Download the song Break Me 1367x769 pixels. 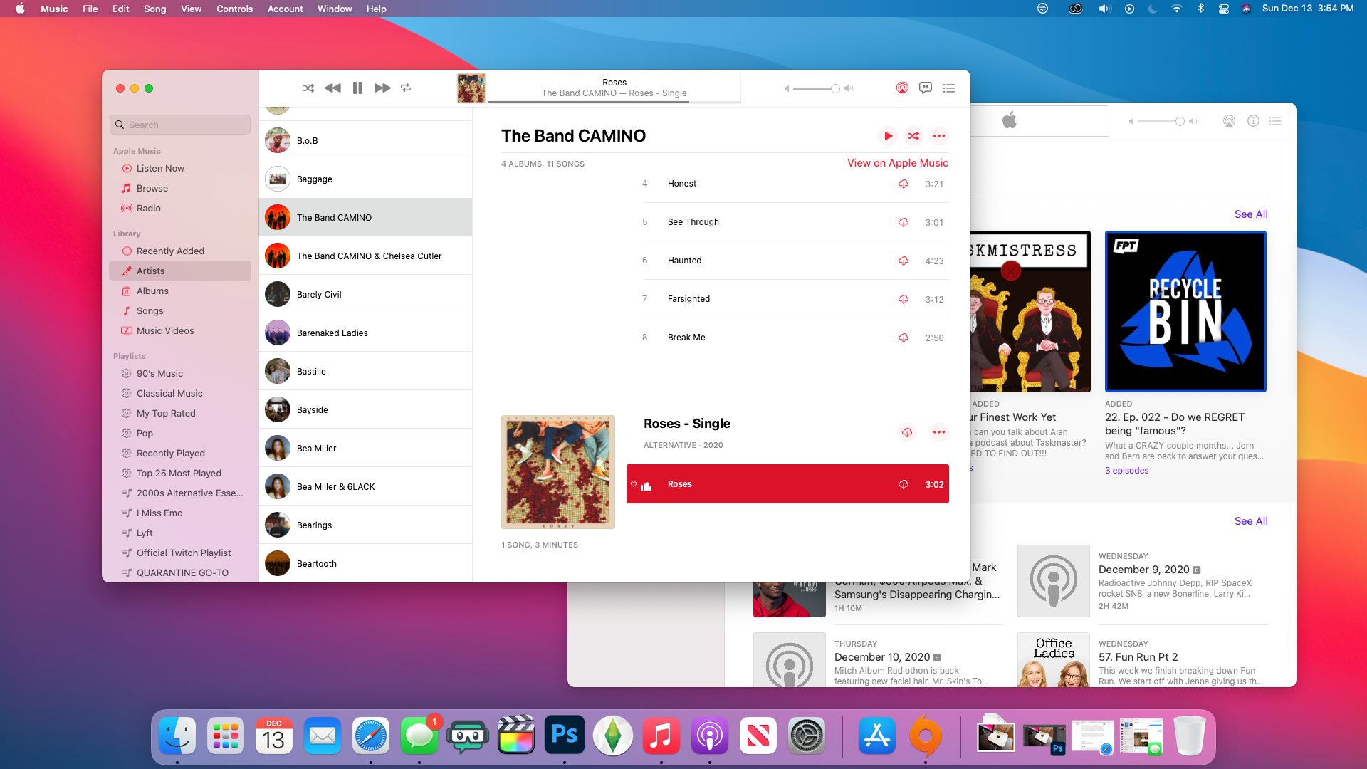tap(904, 338)
